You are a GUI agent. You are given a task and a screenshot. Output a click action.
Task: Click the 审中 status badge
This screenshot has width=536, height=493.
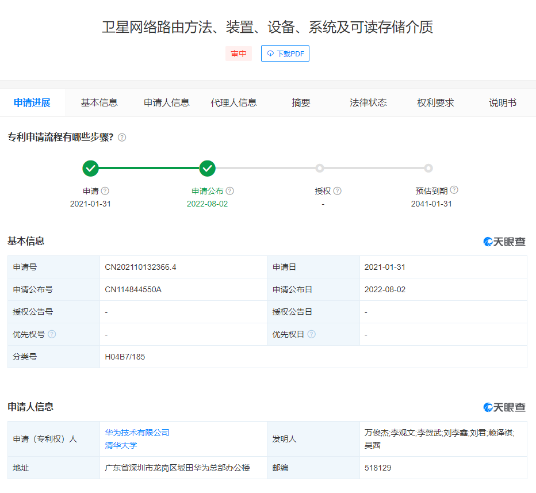(x=238, y=53)
